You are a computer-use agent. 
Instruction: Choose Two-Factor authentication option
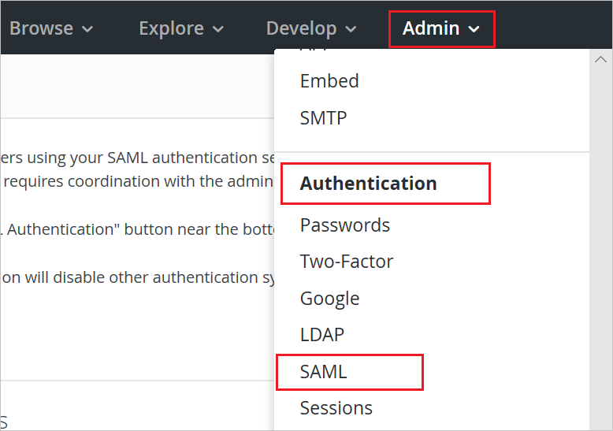(347, 262)
